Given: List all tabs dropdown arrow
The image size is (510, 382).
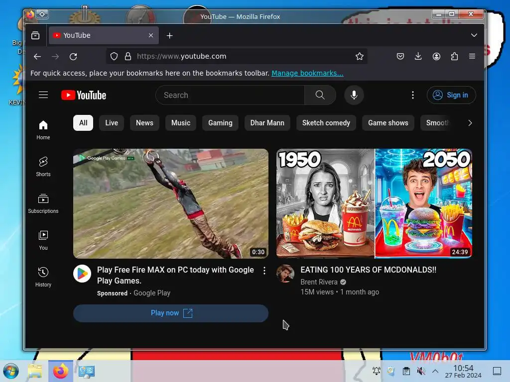Looking at the screenshot, I should (x=474, y=35).
